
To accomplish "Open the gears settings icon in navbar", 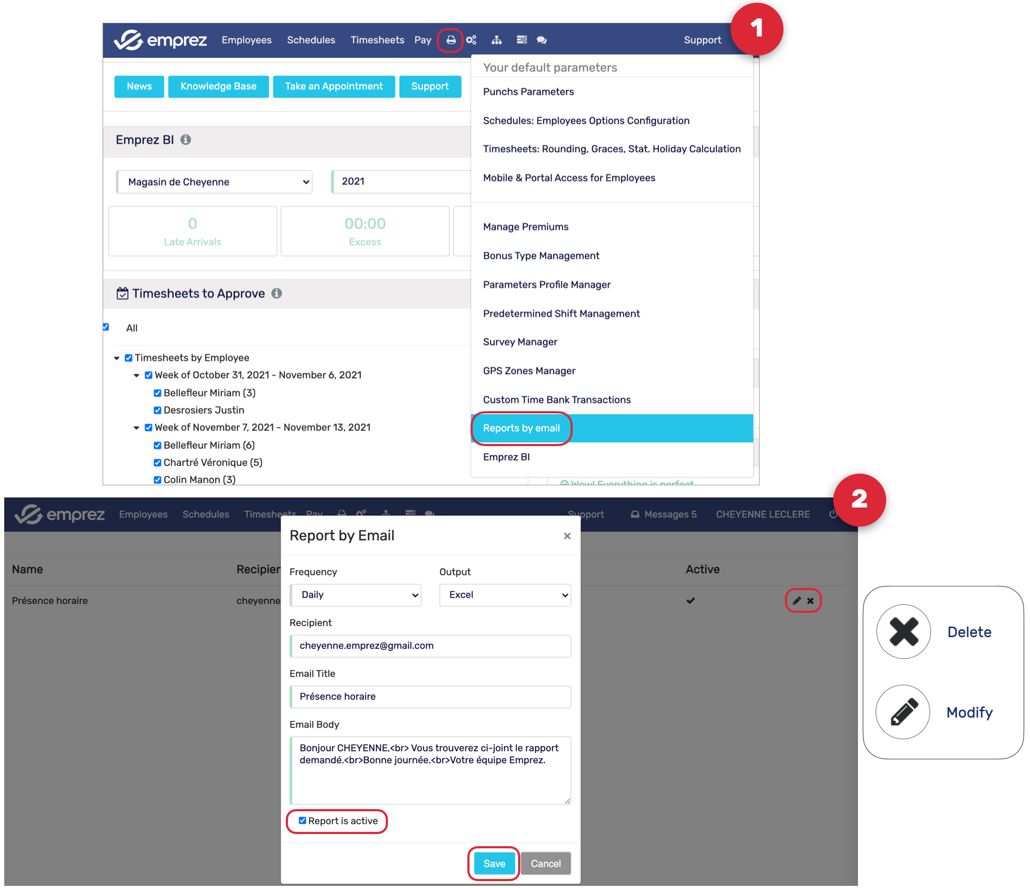I will click(x=471, y=40).
